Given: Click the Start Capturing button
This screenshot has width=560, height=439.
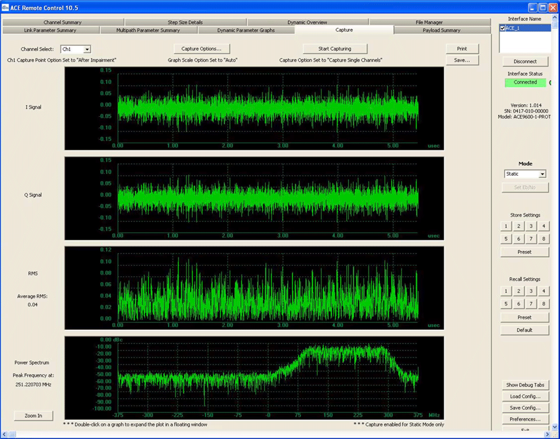Looking at the screenshot, I should pyautogui.click(x=335, y=49).
